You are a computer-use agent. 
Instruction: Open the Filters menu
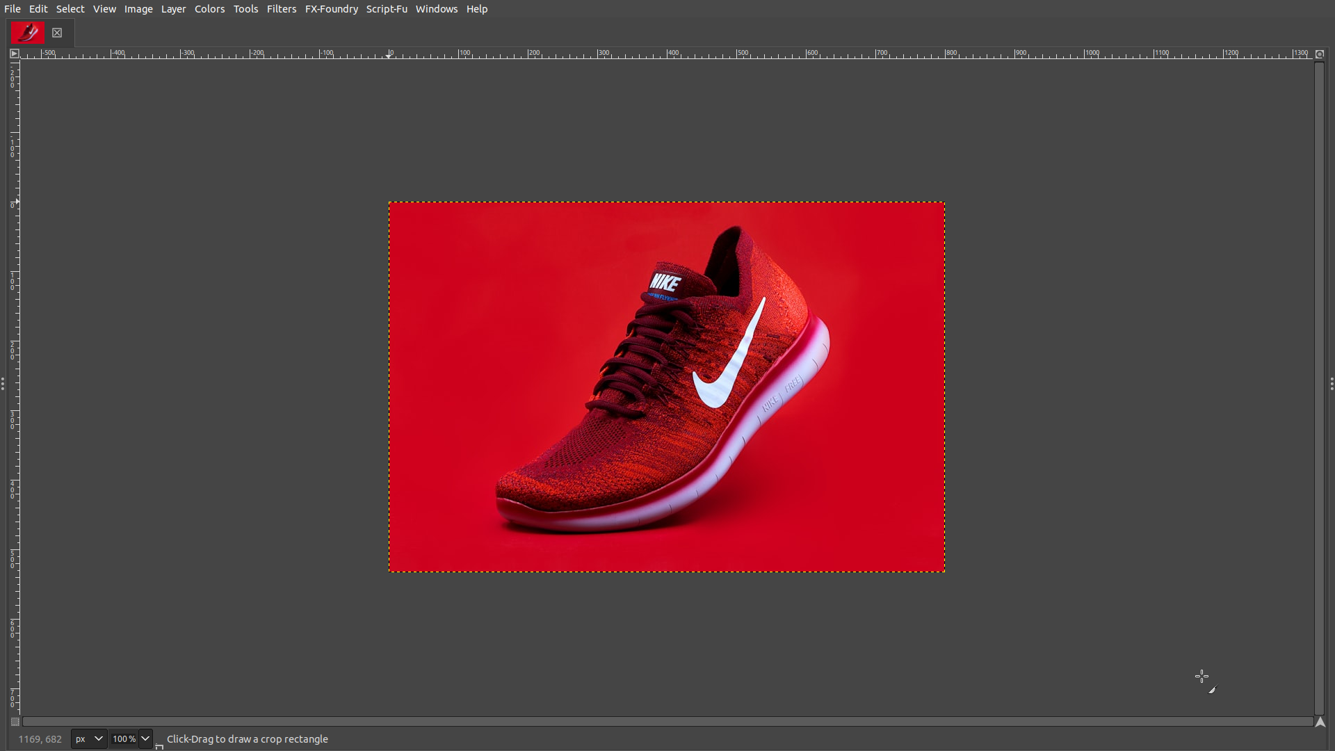282,9
